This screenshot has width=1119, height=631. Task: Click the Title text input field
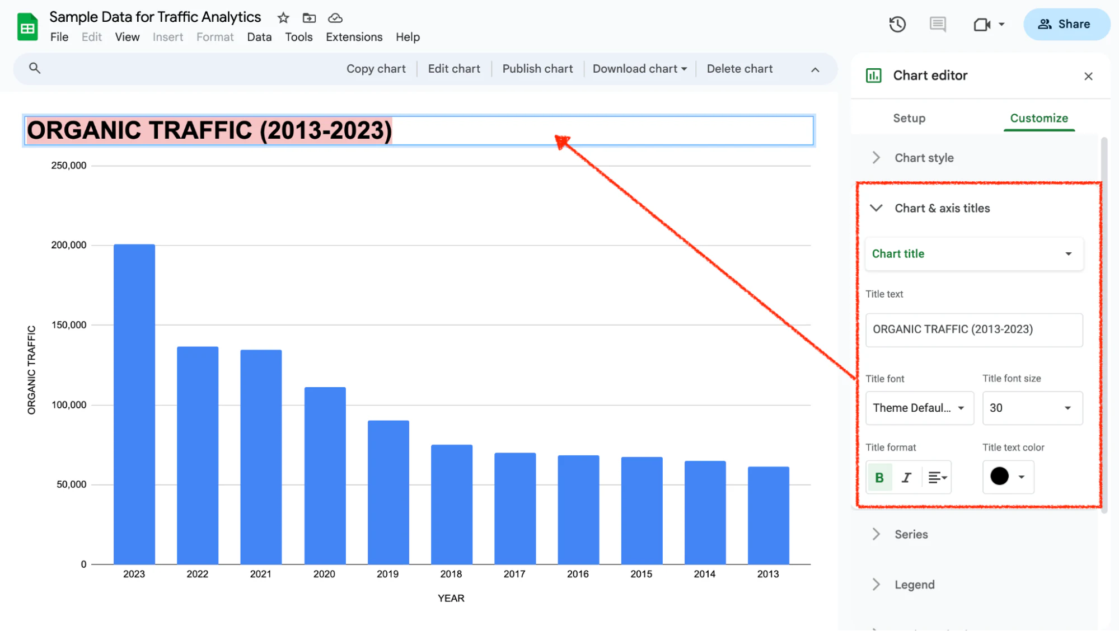pos(974,329)
